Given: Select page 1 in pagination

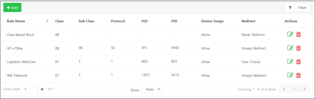Looking at the screenshot, I should 295,89.
